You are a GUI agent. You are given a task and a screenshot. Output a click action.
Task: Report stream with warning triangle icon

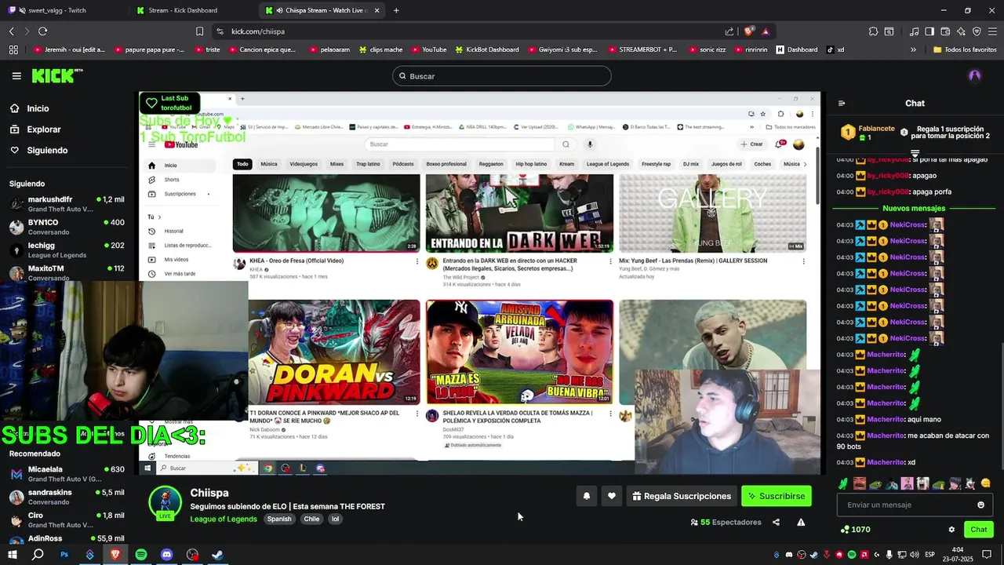coord(801,523)
